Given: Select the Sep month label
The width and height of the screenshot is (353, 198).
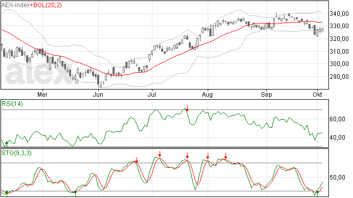Looking at the screenshot, I should (267, 94).
